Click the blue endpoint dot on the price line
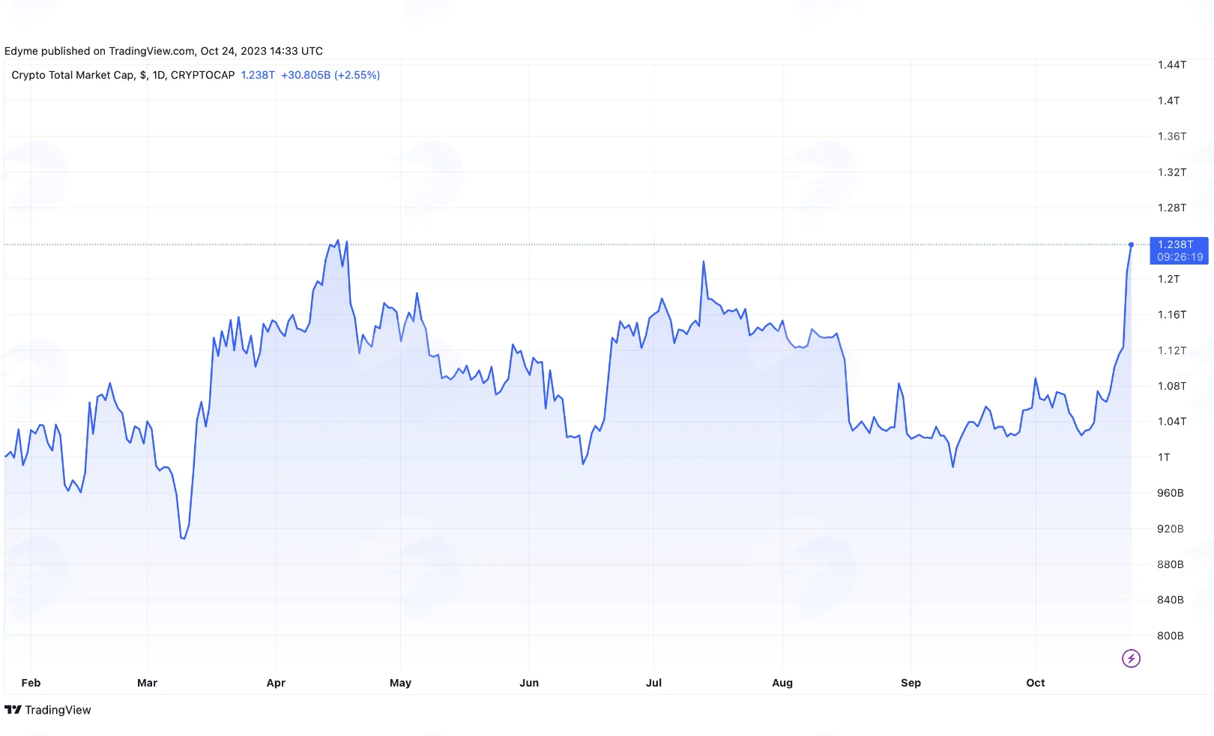The width and height of the screenshot is (1214, 736). tap(1131, 245)
